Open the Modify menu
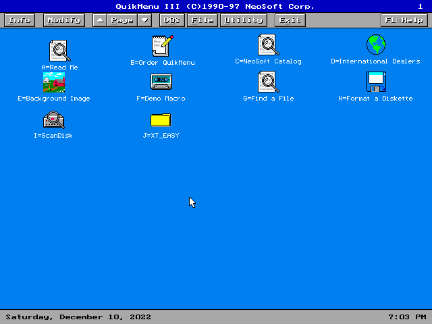This screenshot has width=432, height=324. coord(64,20)
